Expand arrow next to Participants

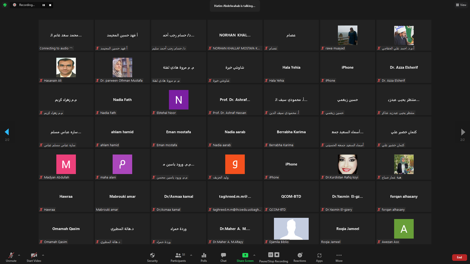pos(191,255)
